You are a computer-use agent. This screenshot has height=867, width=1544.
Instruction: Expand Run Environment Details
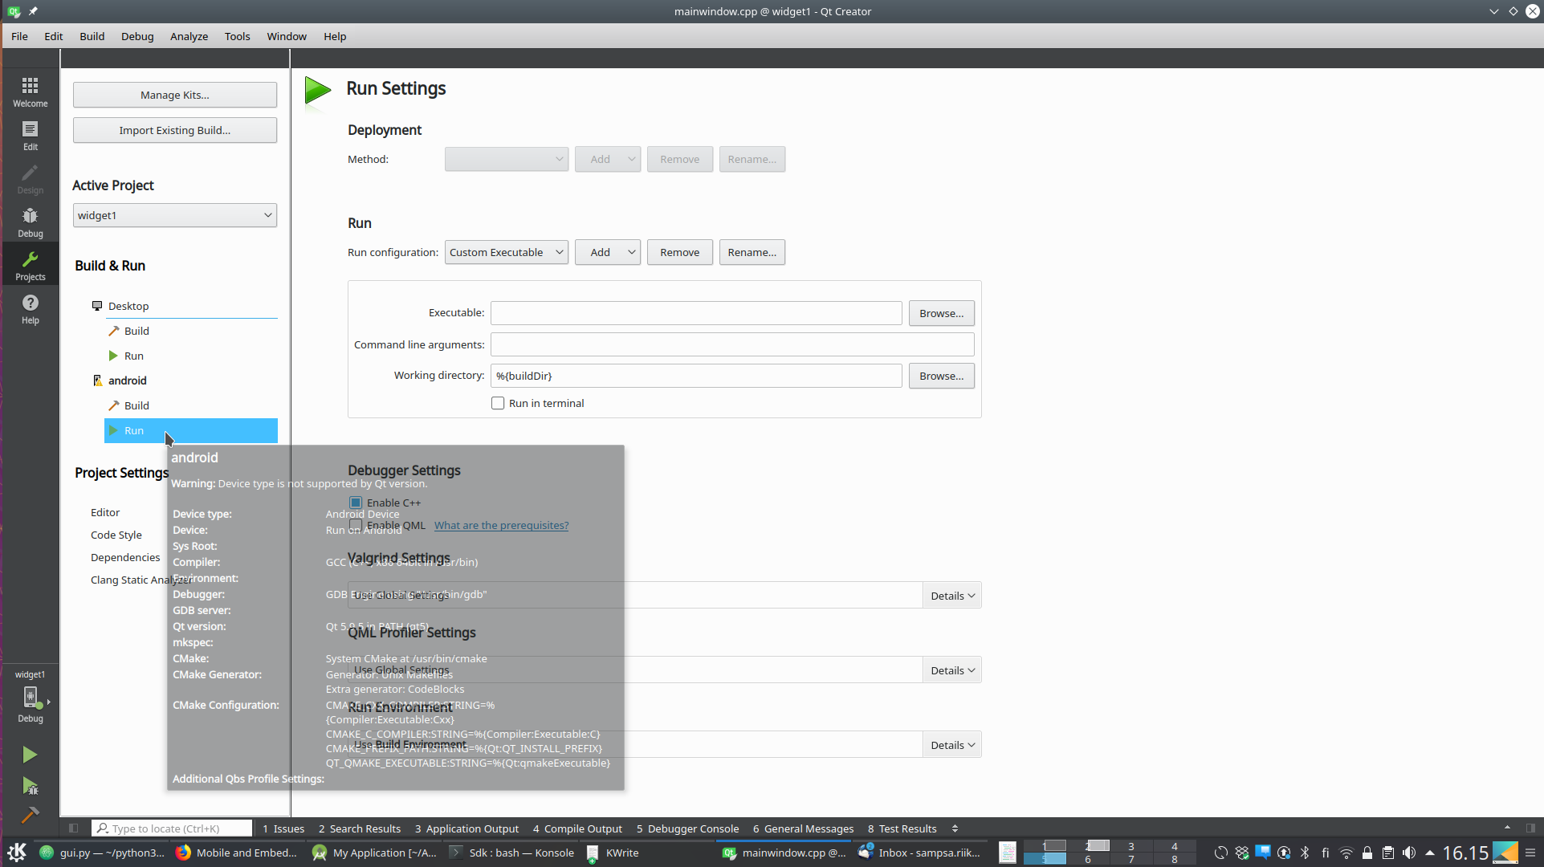[x=952, y=745]
